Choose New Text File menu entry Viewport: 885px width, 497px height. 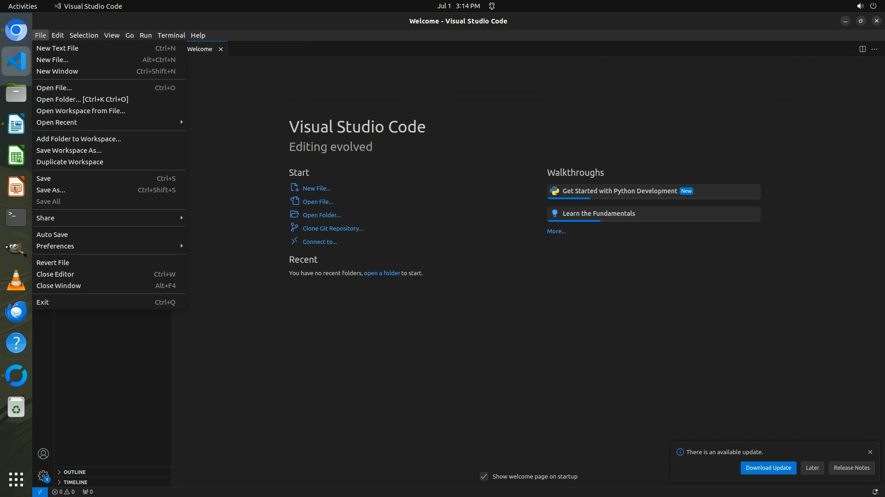point(57,48)
